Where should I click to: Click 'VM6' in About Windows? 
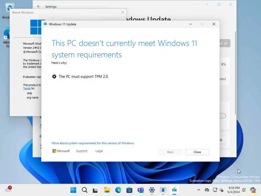[x=29, y=93]
